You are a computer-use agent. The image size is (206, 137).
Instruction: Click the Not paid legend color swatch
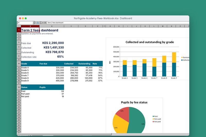(153, 122)
